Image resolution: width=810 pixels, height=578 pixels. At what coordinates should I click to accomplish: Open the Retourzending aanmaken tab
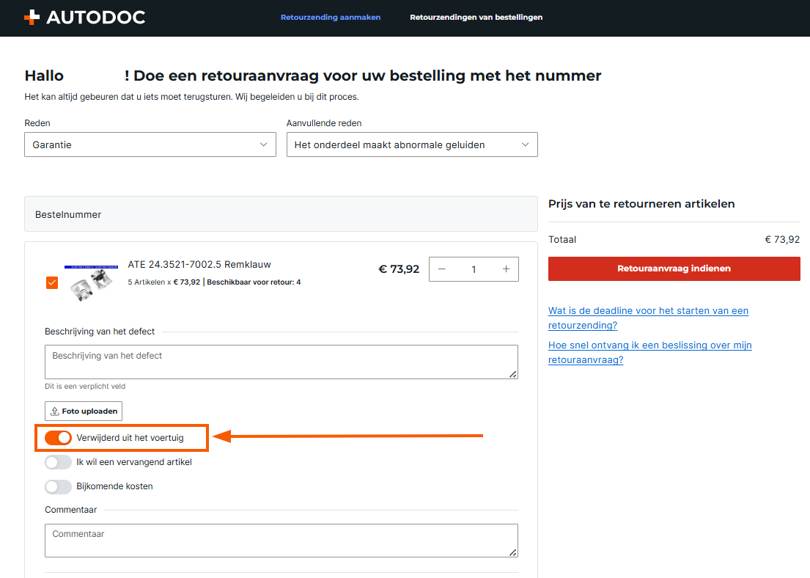tap(331, 18)
